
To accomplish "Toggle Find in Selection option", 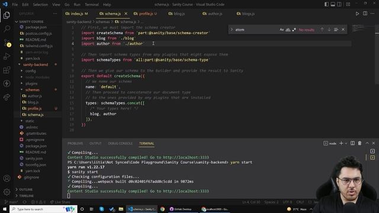I will click(336, 30).
